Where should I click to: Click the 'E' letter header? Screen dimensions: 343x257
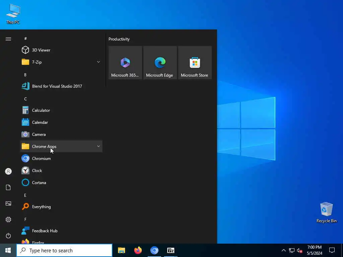click(x=25, y=195)
